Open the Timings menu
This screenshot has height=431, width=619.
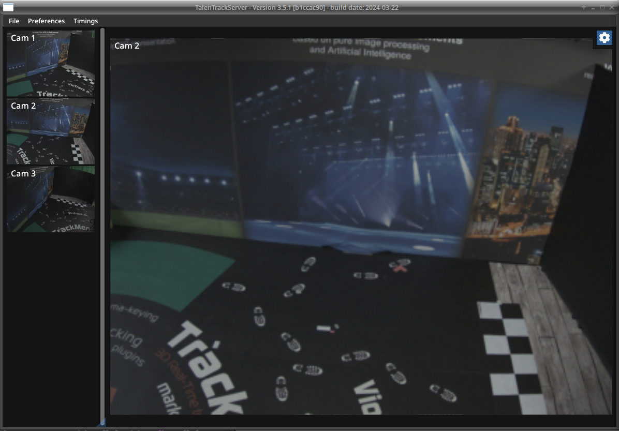click(x=85, y=21)
